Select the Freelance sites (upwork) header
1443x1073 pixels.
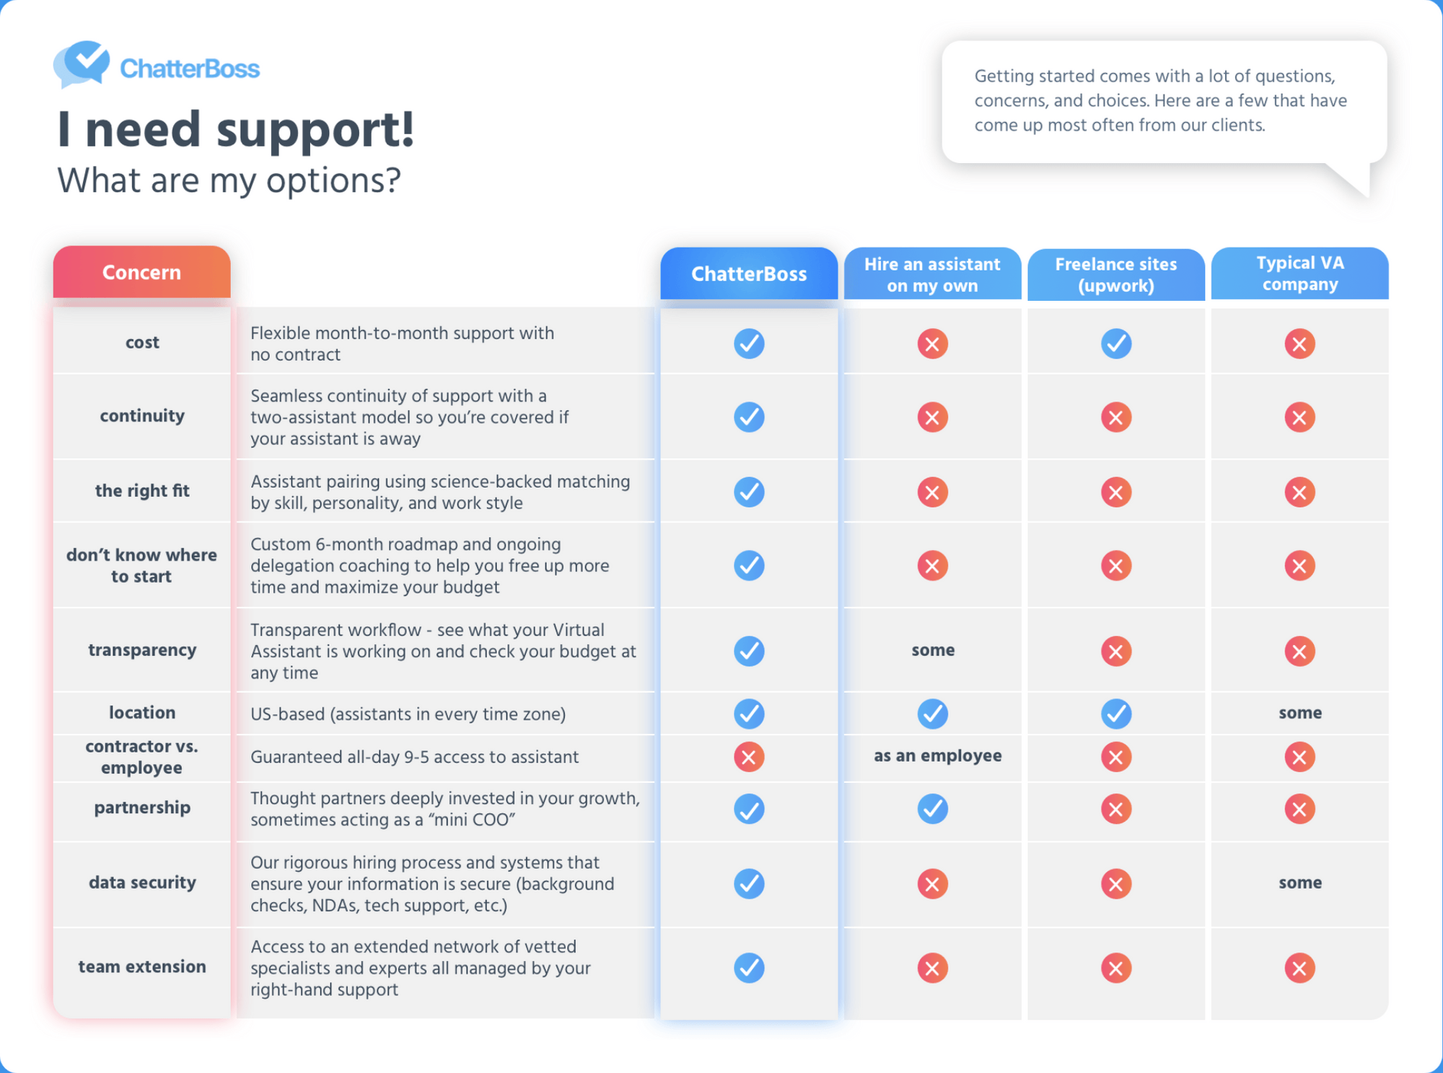pyautogui.click(x=1115, y=274)
